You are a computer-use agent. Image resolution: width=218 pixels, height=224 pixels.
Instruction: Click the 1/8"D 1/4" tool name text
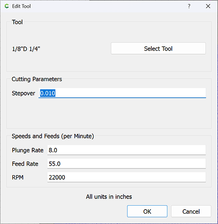point(26,49)
